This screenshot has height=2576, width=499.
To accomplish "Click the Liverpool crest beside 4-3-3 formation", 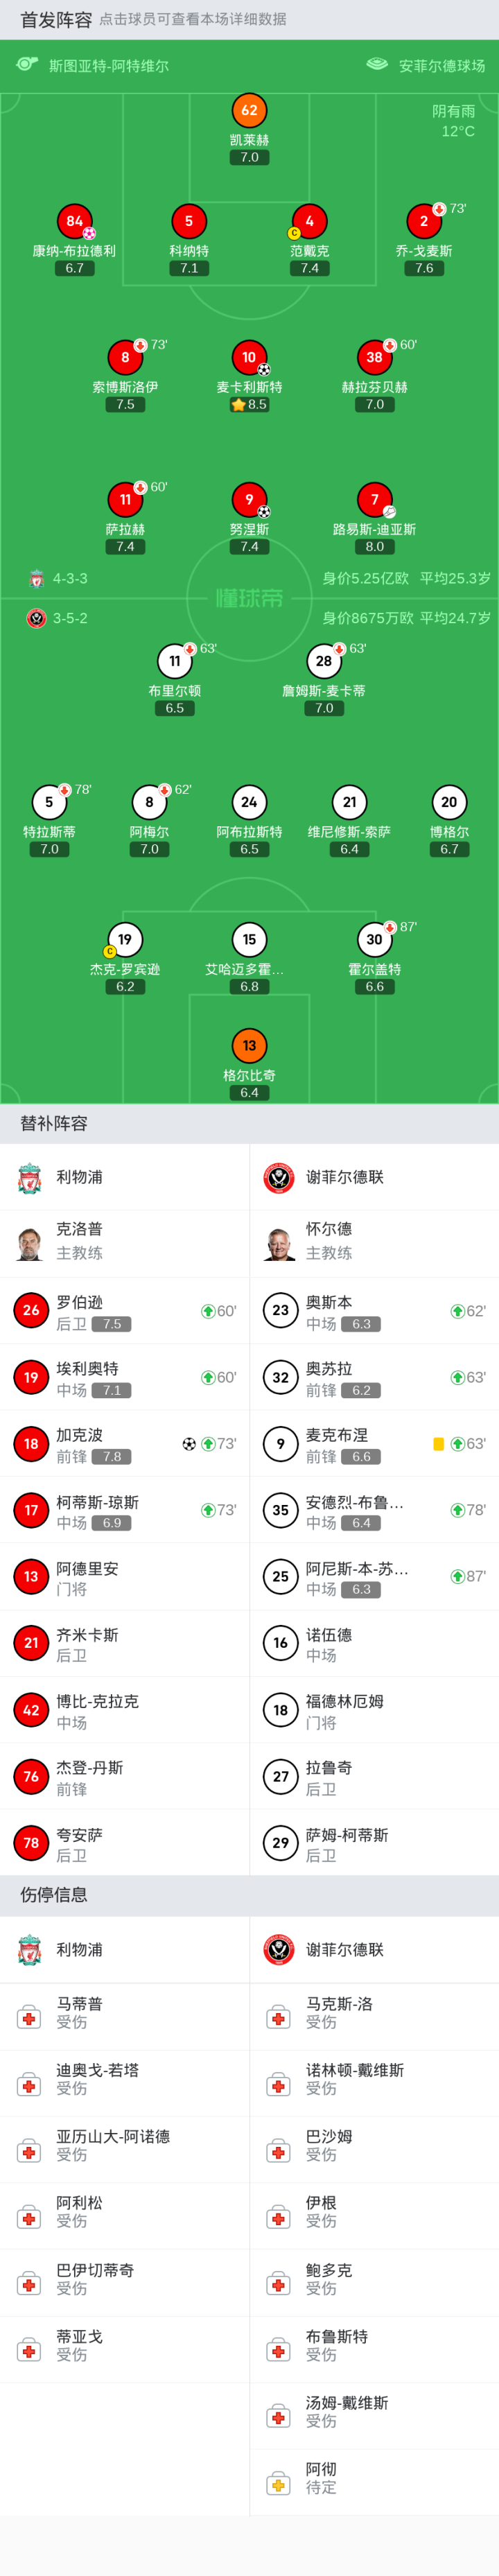I will [36, 578].
